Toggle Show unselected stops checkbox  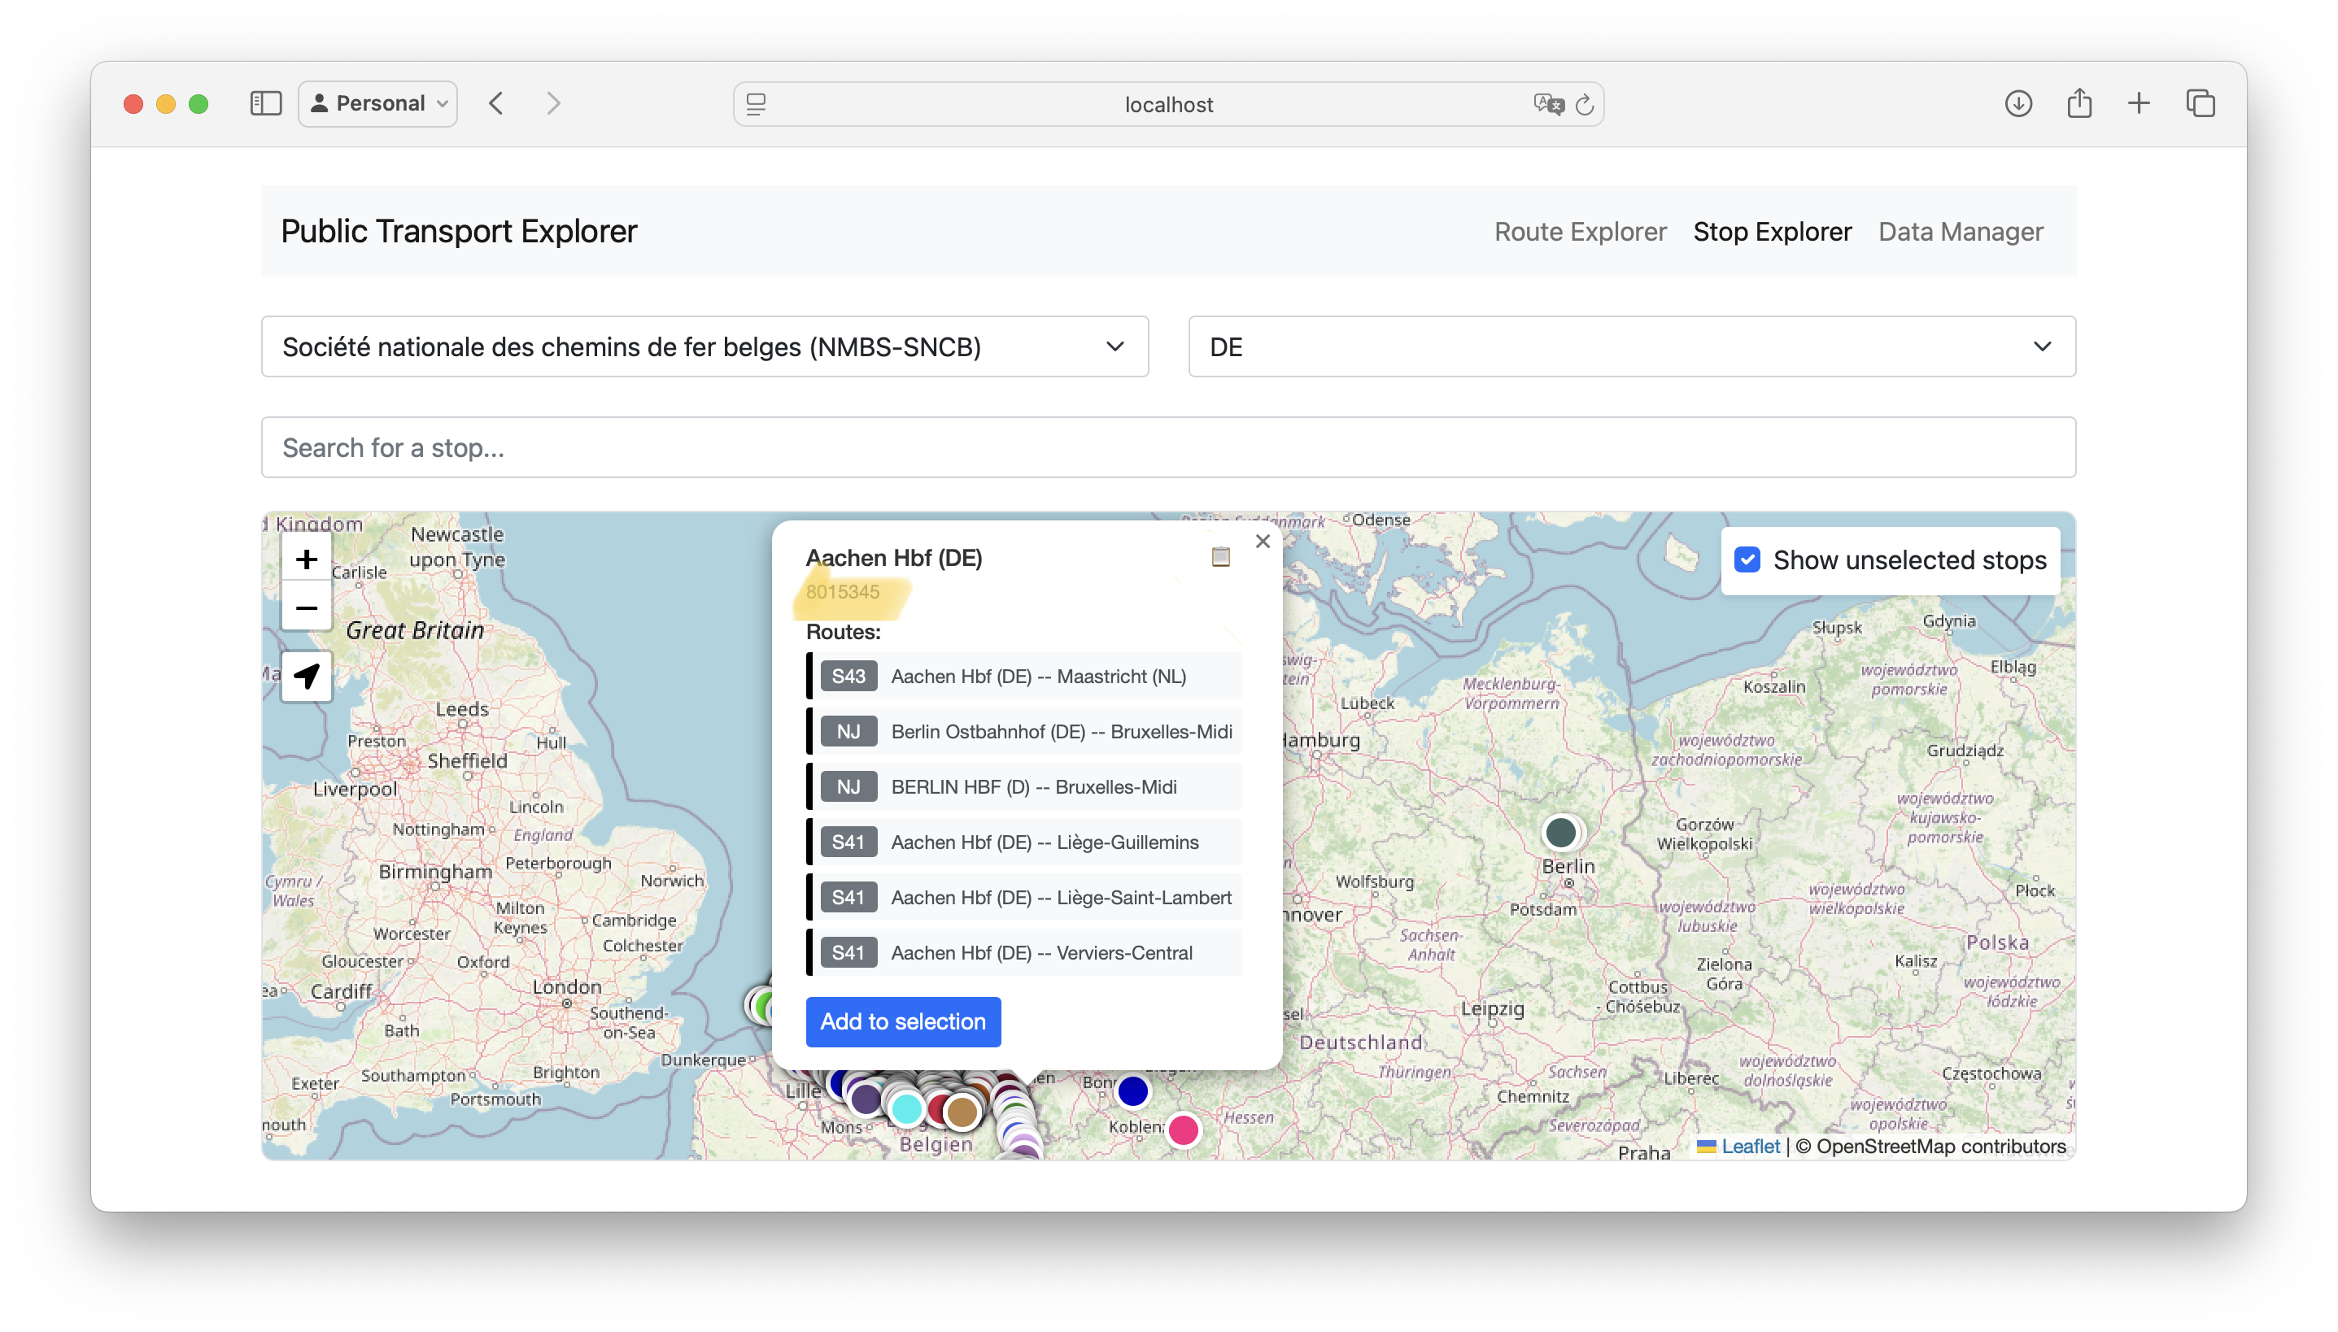coord(1749,560)
